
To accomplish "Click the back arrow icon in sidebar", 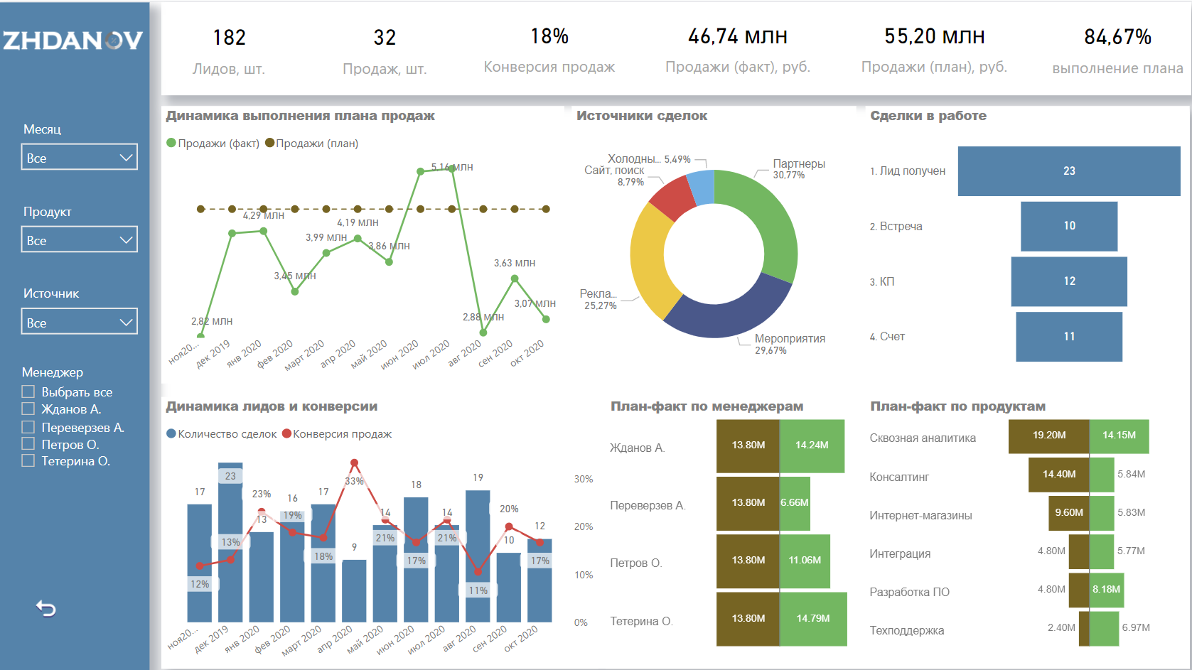I will point(46,609).
